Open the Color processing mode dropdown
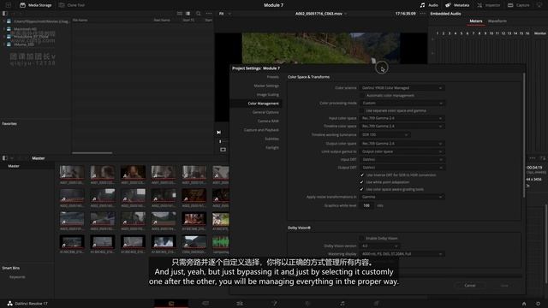Viewport: 548px width, 308px height. pos(402,103)
